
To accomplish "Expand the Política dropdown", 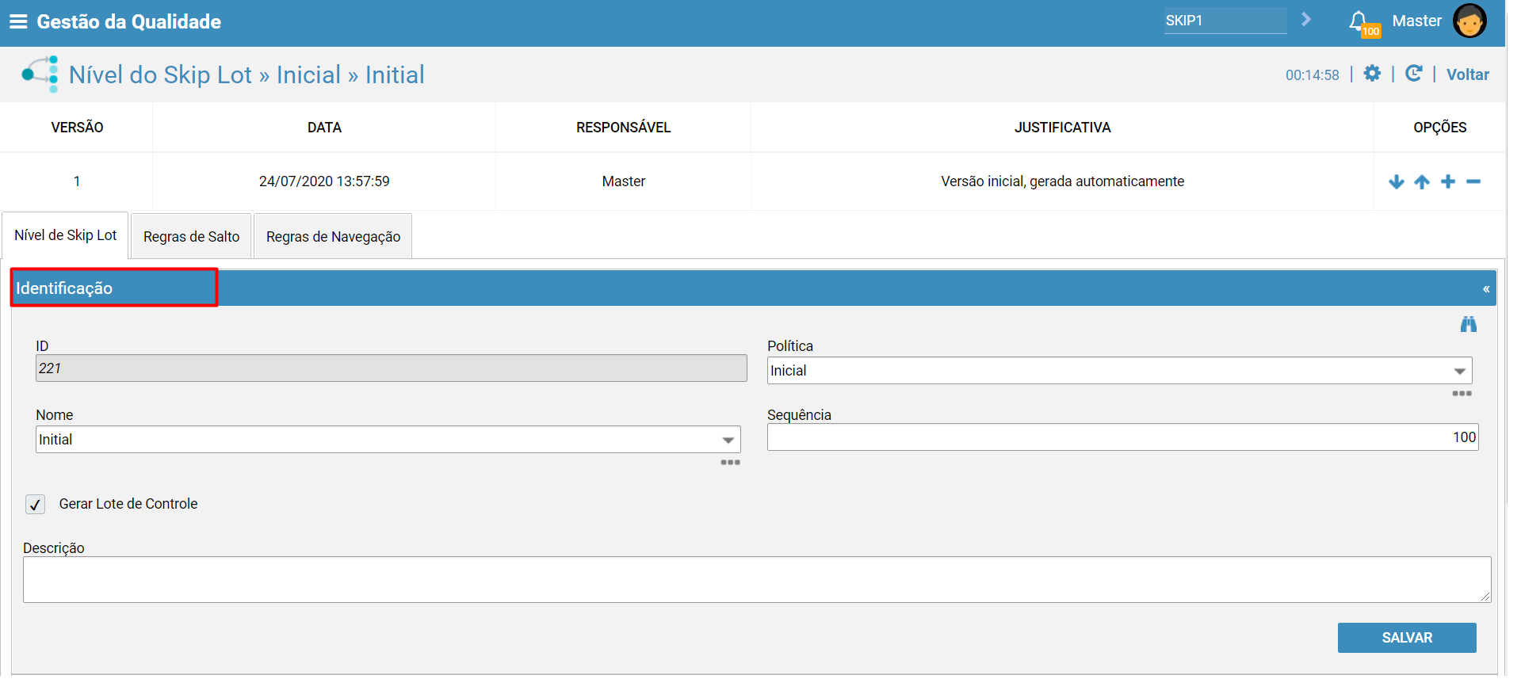I will [x=1459, y=371].
